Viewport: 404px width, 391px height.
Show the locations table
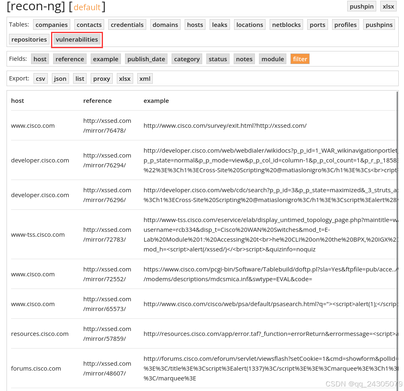click(x=250, y=25)
